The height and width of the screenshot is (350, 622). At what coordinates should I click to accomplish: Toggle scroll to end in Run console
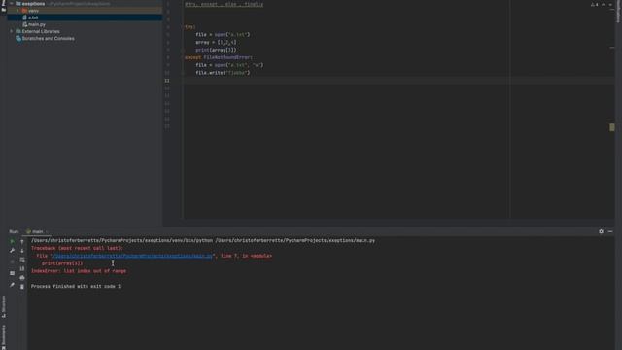coord(22,268)
